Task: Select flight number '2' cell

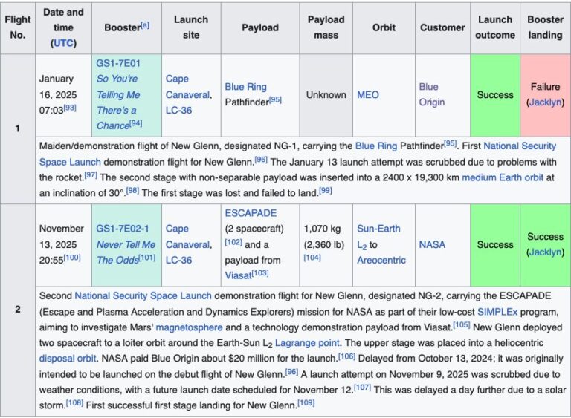Action: pos(18,310)
